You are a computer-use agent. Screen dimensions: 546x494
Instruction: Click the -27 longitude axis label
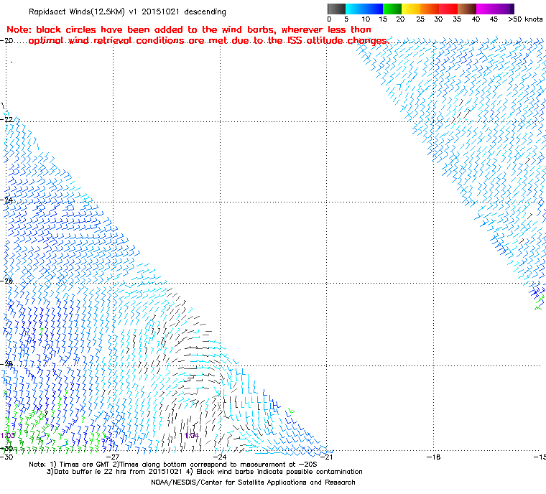click(x=113, y=457)
